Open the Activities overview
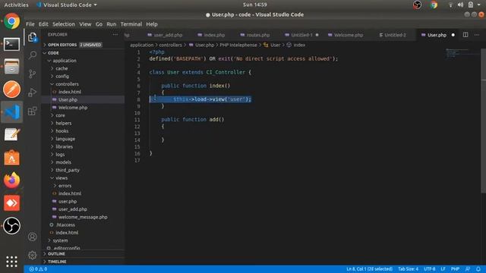The width and height of the screenshot is (486, 273). click(16, 5)
